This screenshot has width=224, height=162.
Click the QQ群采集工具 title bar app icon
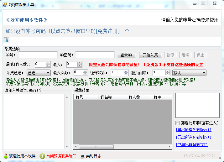point(5,4)
